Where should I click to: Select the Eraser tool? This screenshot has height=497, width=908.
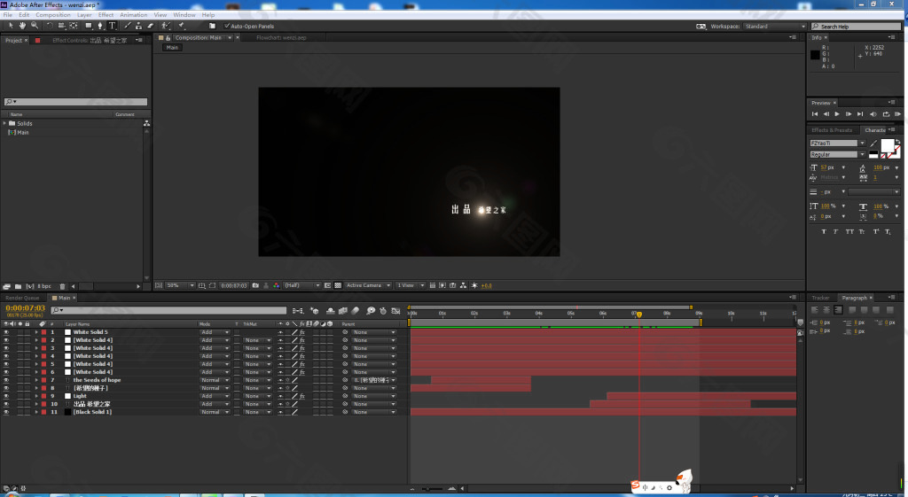pos(151,26)
